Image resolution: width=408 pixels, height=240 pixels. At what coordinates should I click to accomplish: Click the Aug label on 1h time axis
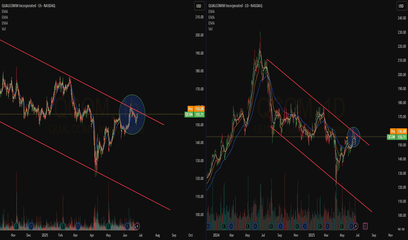(158, 235)
